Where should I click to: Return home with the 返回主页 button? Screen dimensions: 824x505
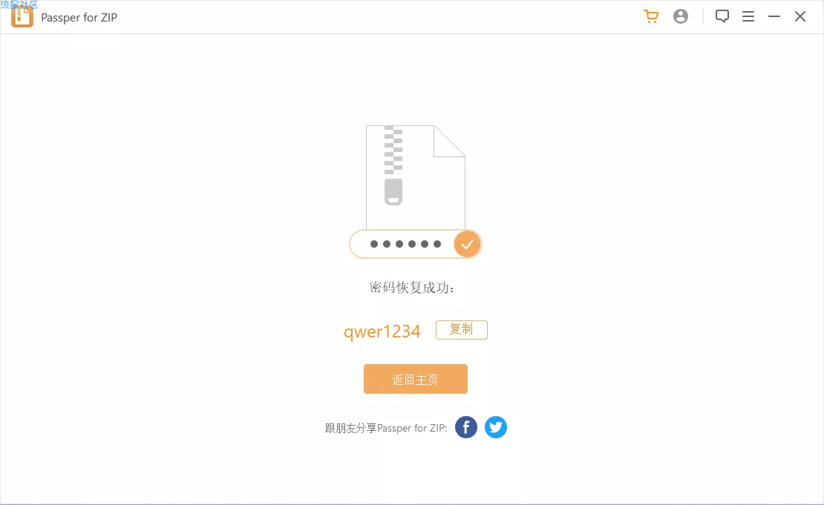pyautogui.click(x=415, y=379)
